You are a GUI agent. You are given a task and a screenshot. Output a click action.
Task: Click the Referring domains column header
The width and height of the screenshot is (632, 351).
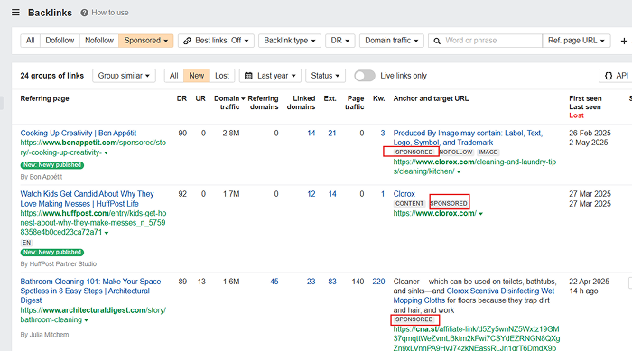point(264,103)
